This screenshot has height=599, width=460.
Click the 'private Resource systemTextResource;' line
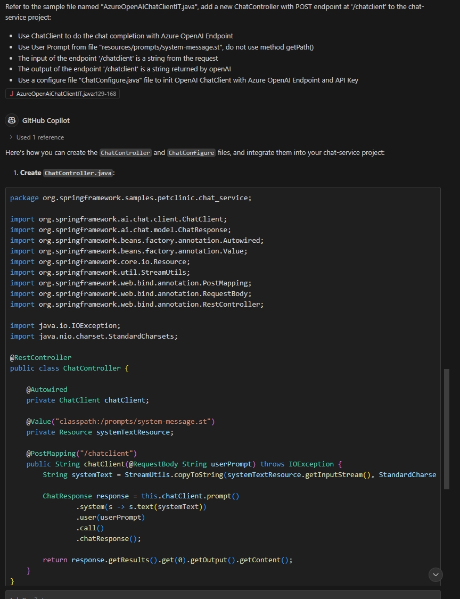click(100, 432)
